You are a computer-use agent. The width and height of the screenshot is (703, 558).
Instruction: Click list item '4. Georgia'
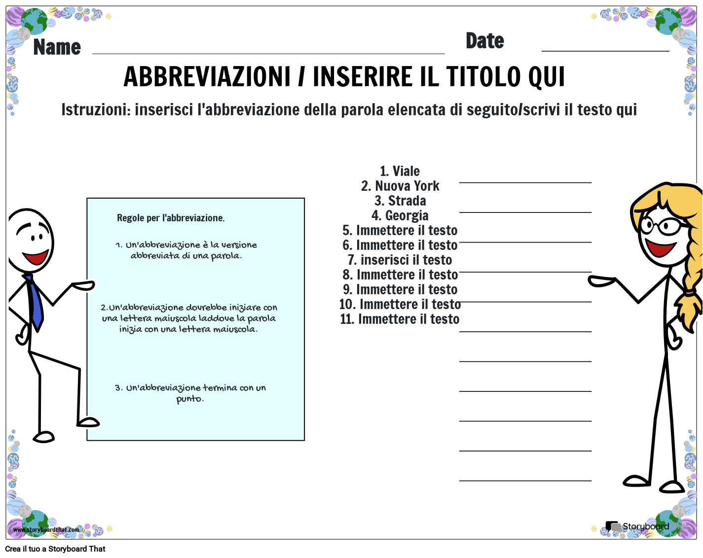pyautogui.click(x=400, y=215)
